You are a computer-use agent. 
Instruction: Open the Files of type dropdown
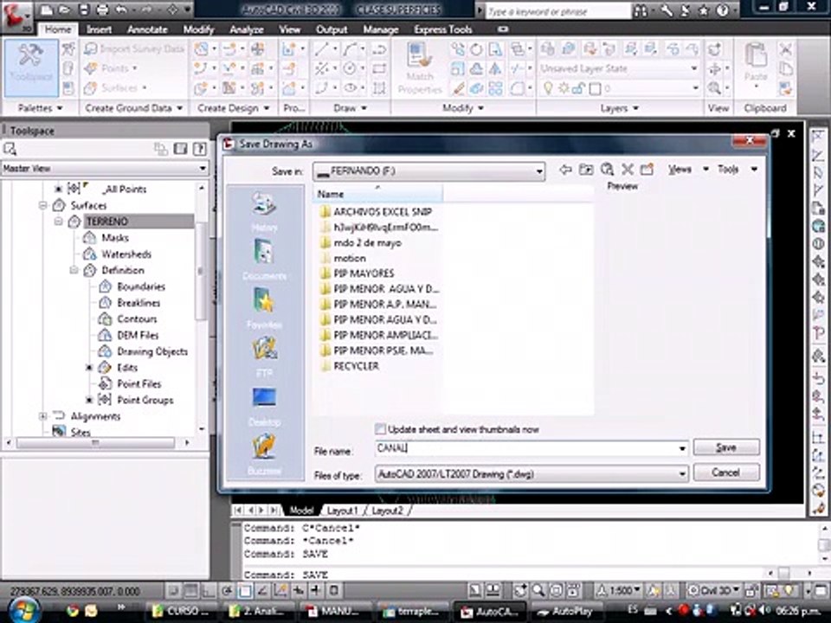pos(682,474)
